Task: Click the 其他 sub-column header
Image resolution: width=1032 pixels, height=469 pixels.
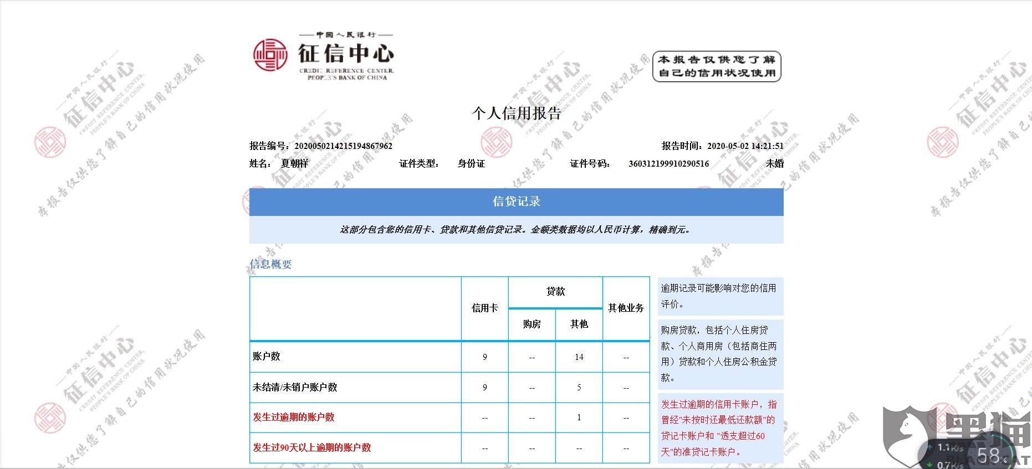Action: click(579, 324)
